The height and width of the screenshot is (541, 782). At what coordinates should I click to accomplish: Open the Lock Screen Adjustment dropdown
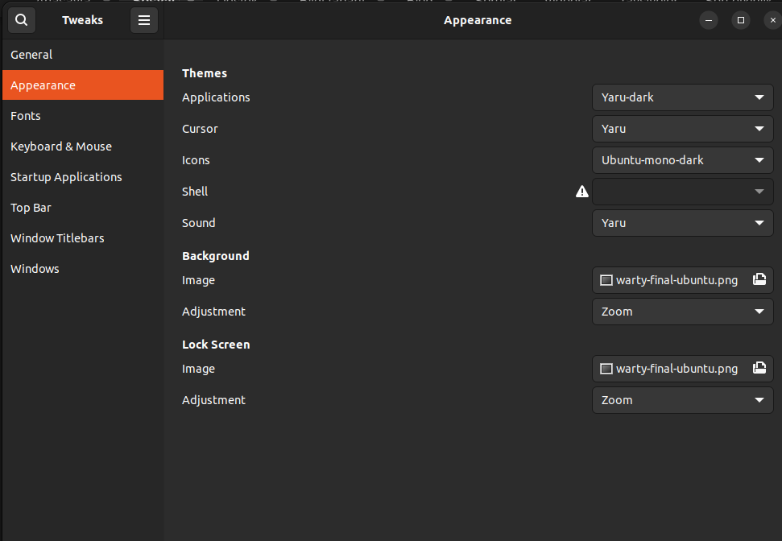pyautogui.click(x=682, y=400)
